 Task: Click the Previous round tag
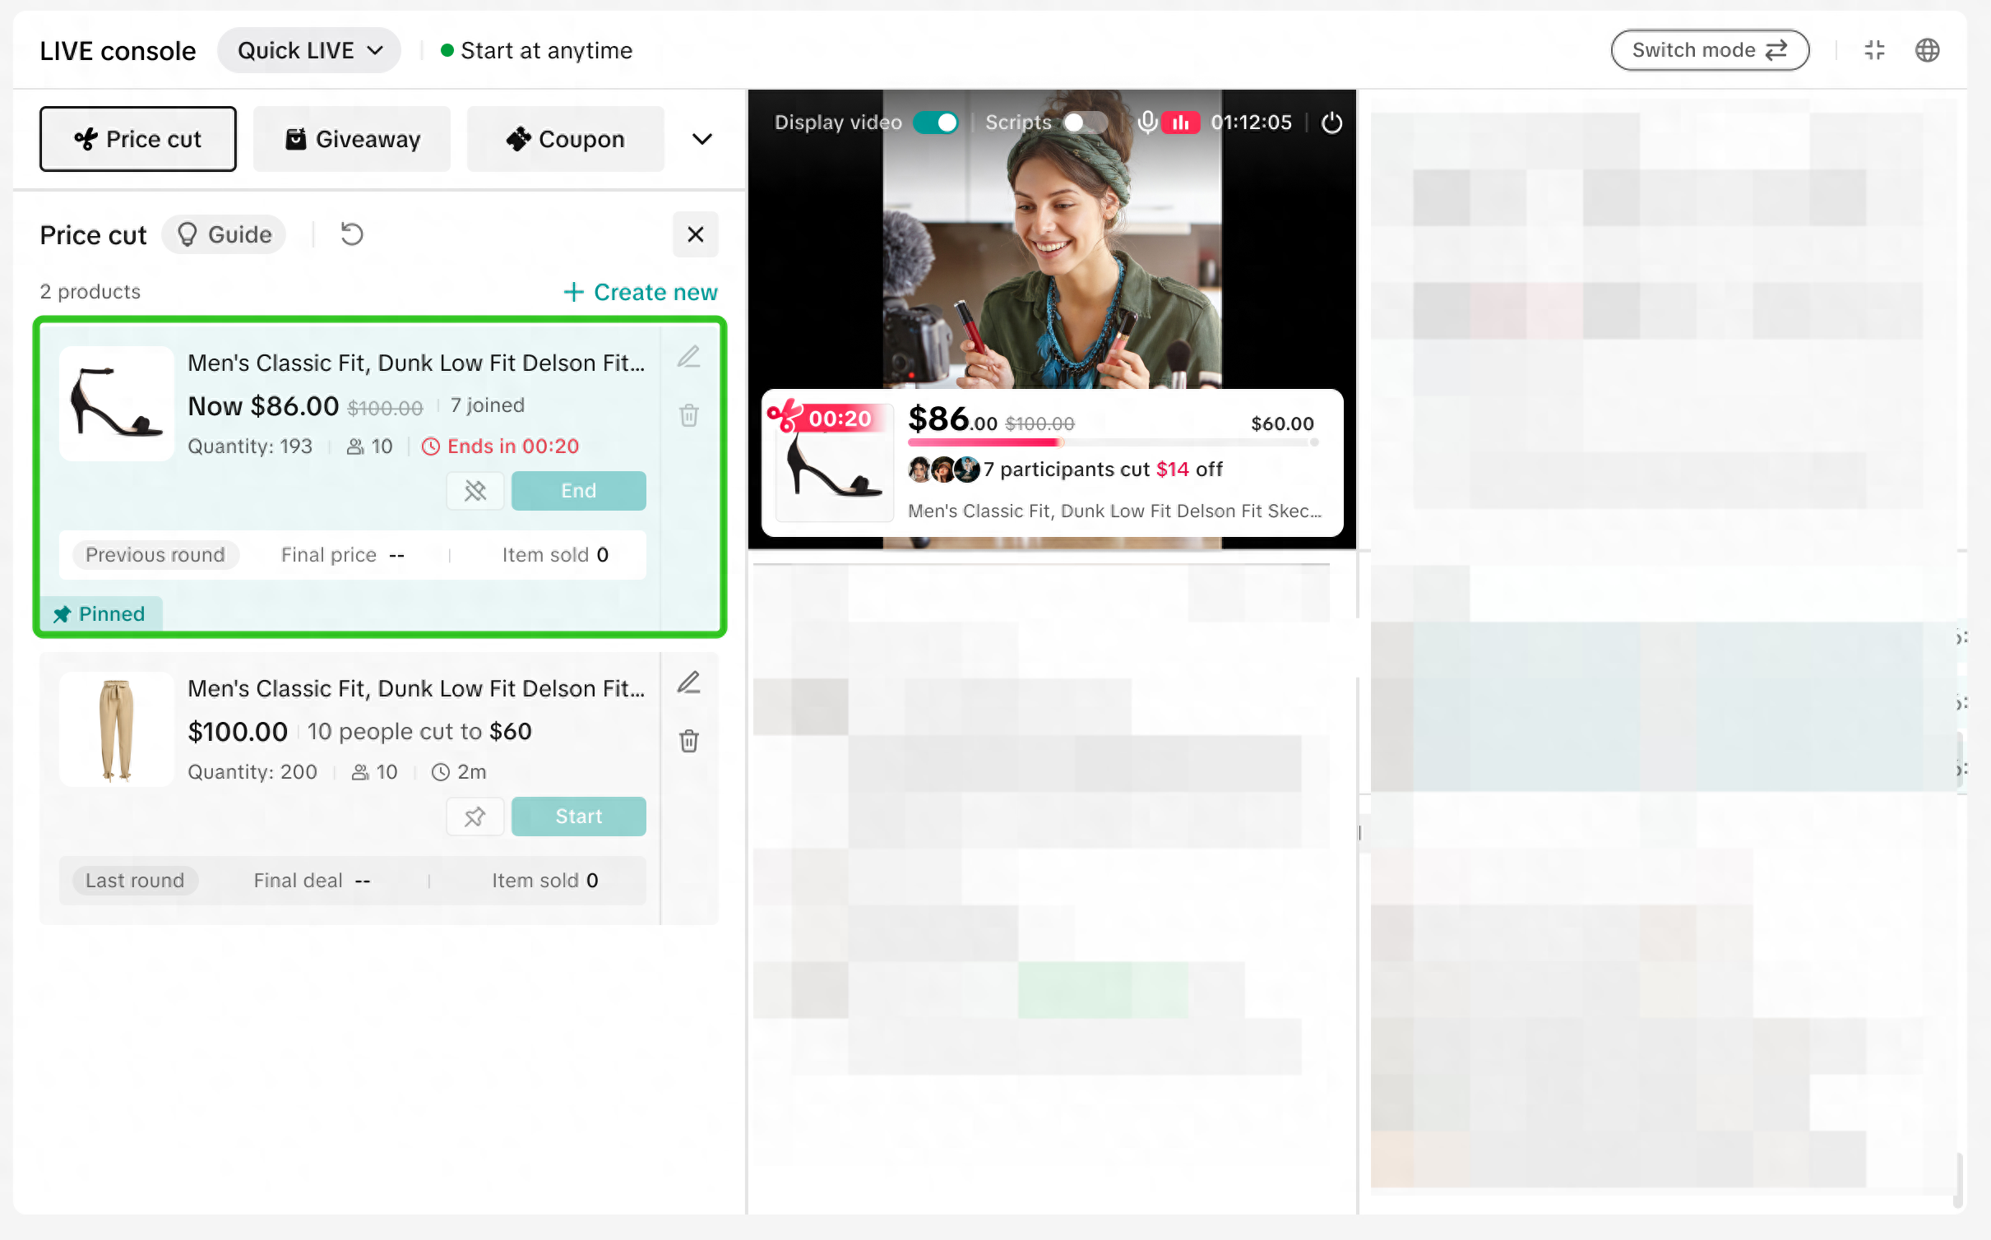pos(155,555)
